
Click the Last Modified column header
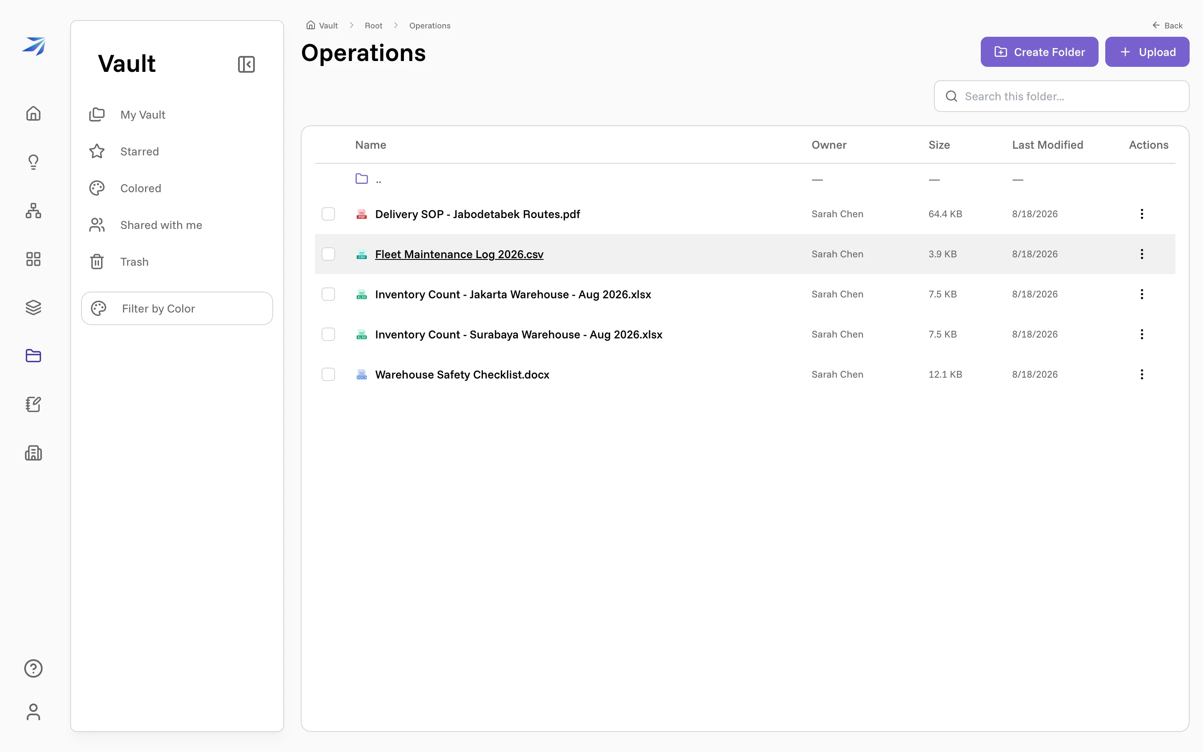point(1048,145)
